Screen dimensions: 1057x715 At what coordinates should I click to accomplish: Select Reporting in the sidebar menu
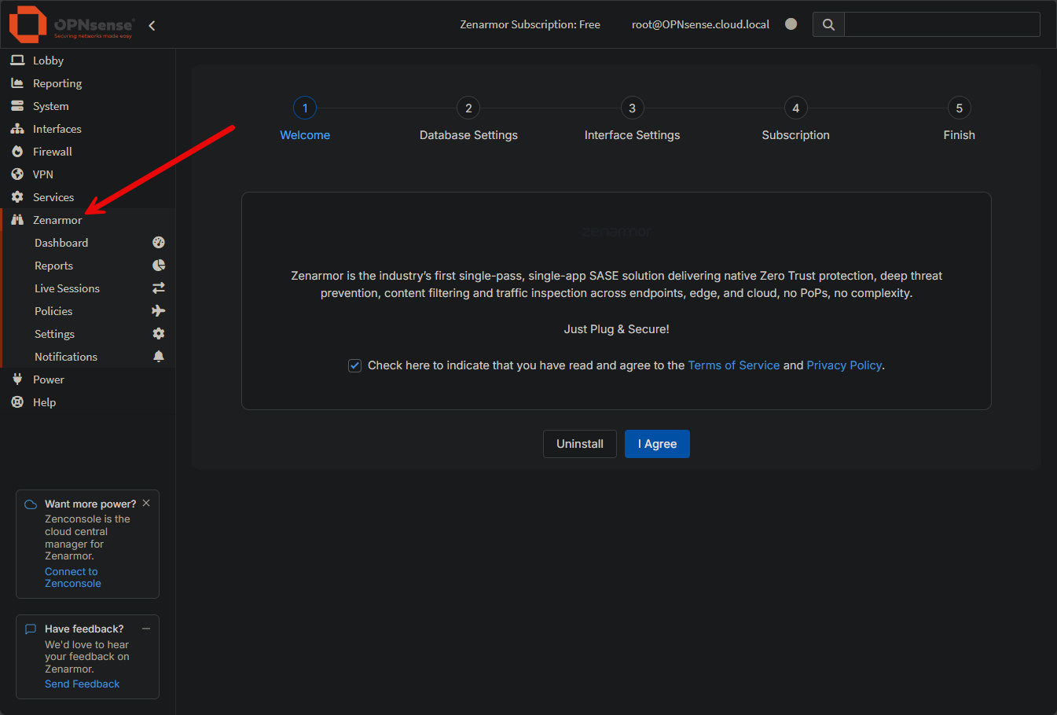point(59,82)
